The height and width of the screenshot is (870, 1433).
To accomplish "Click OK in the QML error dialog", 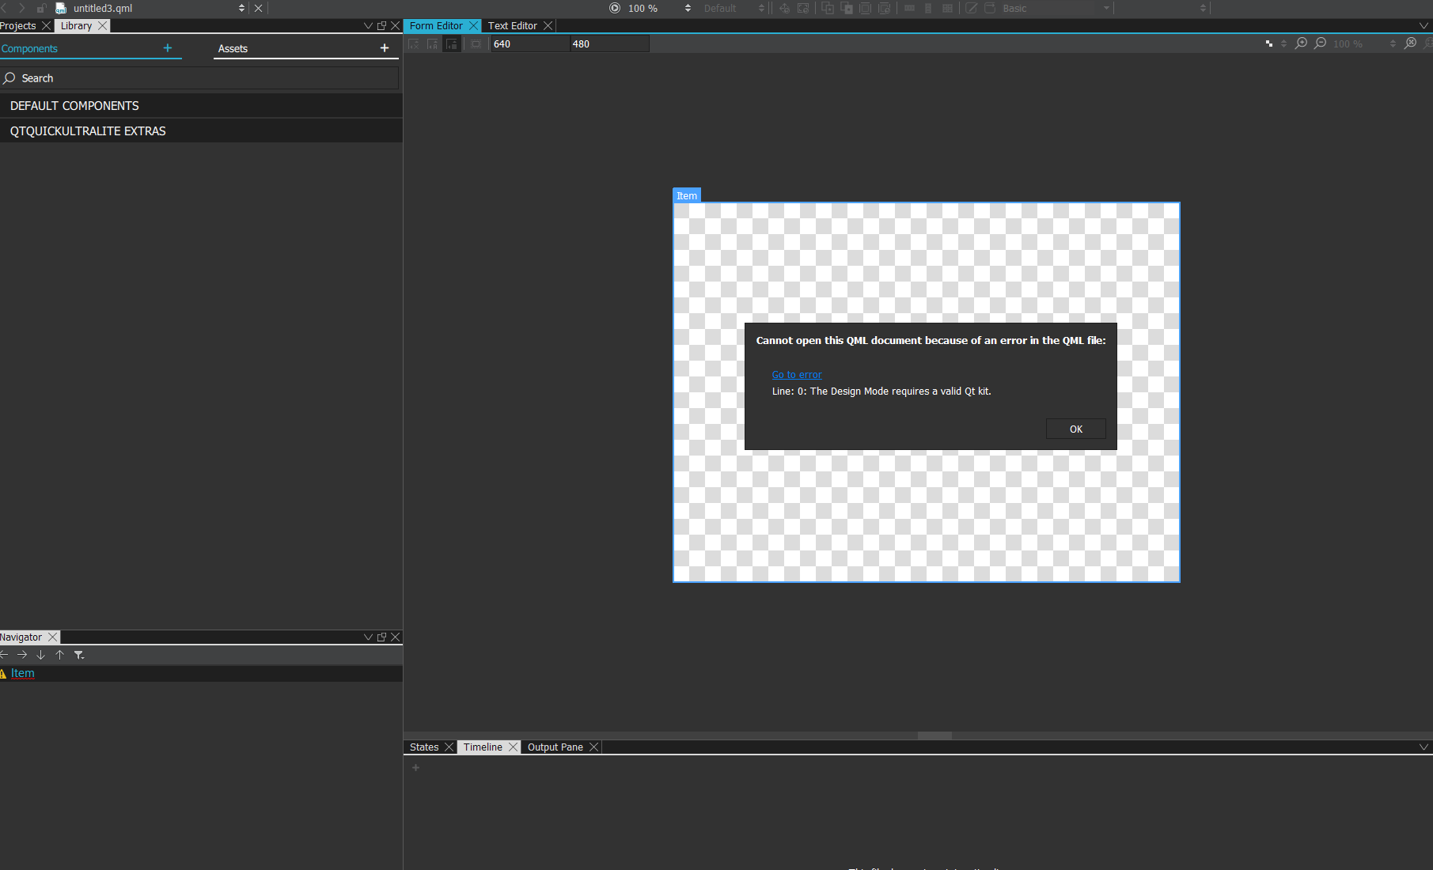I will (x=1075, y=429).
